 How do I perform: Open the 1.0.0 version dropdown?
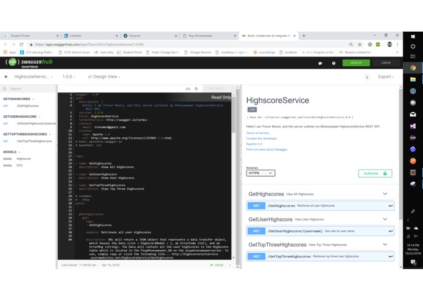69,77
